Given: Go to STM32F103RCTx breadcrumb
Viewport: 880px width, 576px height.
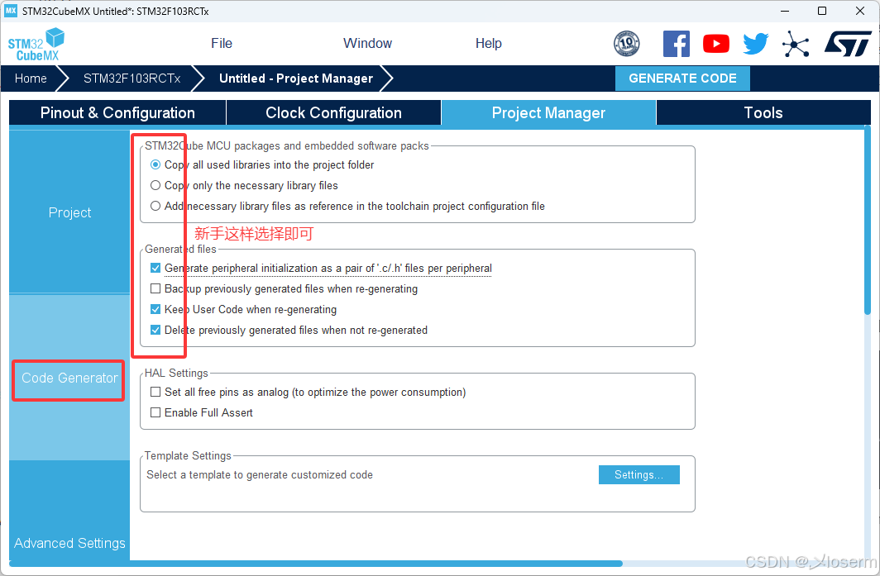Looking at the screenshot, I should [x=132, y=79].
